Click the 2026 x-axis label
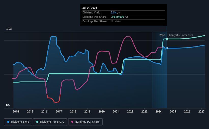This screenshot has height=129, width=209. pos(187,111)
